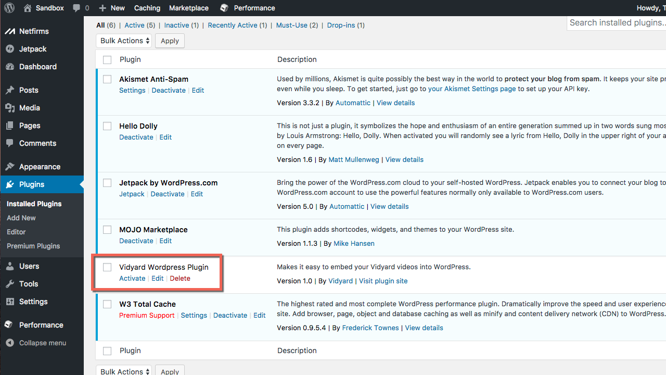Check the Akismet Anti-Spam plugin checkbox
The width and height of the screenshot is (666, 375).
[x=107, y=79]
